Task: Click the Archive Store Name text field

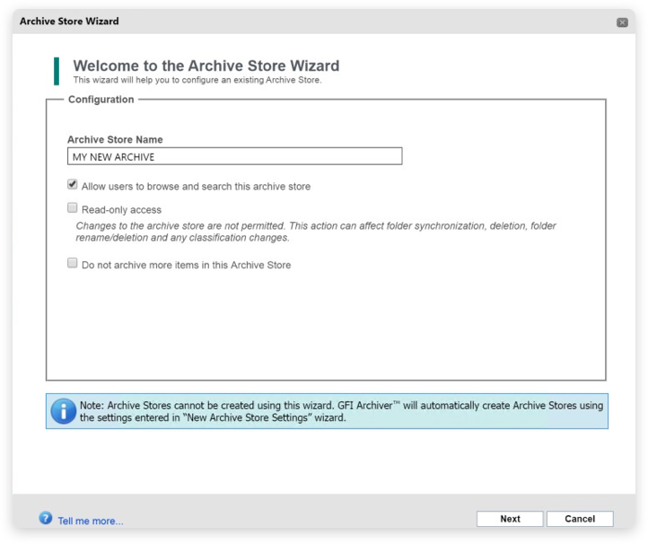Action: coord(234,157)
